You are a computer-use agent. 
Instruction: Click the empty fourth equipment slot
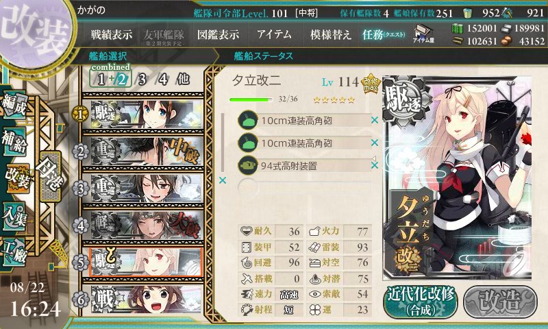[304, 188]
